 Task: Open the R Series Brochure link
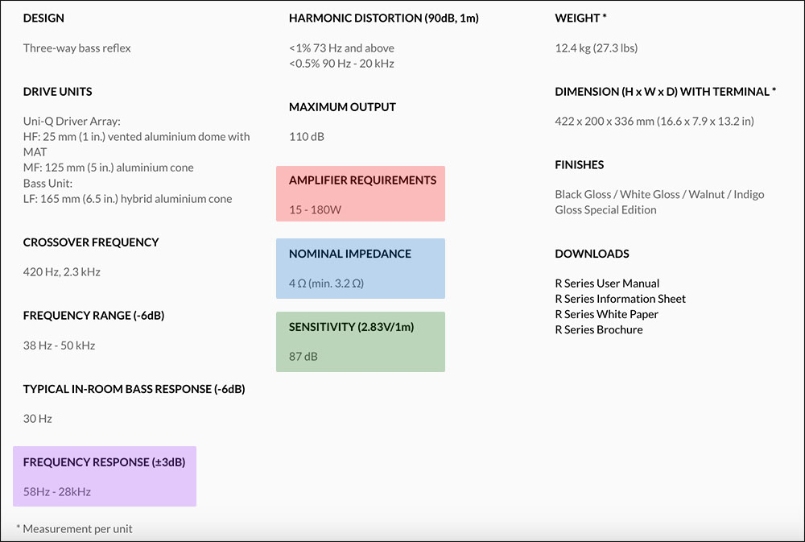click(x=598, y=329)
